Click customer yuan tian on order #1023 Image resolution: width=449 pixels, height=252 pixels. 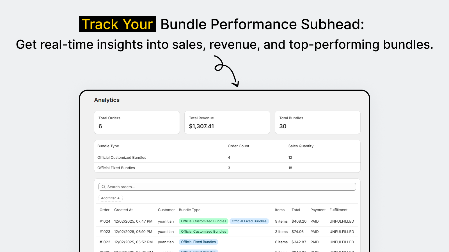click(x=166, y=232)
